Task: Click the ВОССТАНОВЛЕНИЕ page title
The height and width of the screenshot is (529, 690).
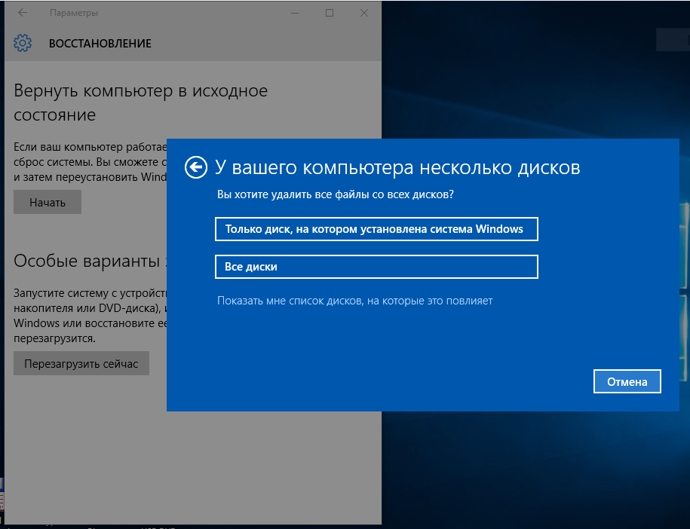Action: pos(100,44)
